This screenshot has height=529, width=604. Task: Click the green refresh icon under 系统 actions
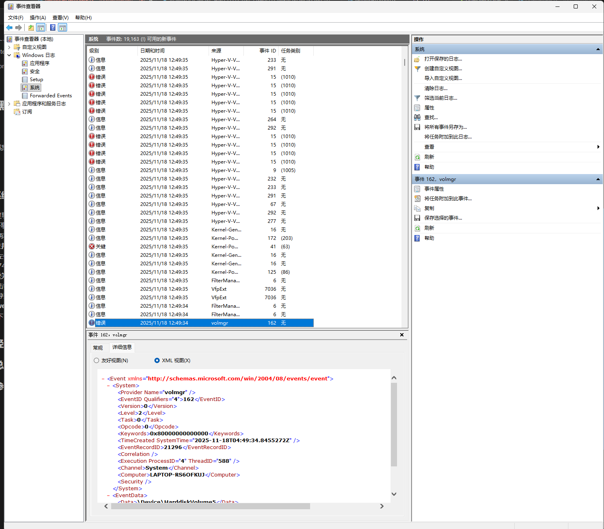(417, 157)
